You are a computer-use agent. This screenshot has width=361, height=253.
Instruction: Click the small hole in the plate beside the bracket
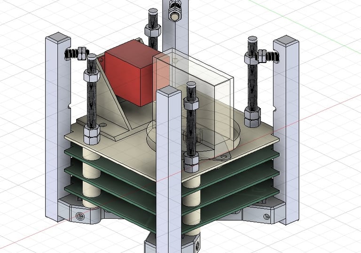(103, 125)
